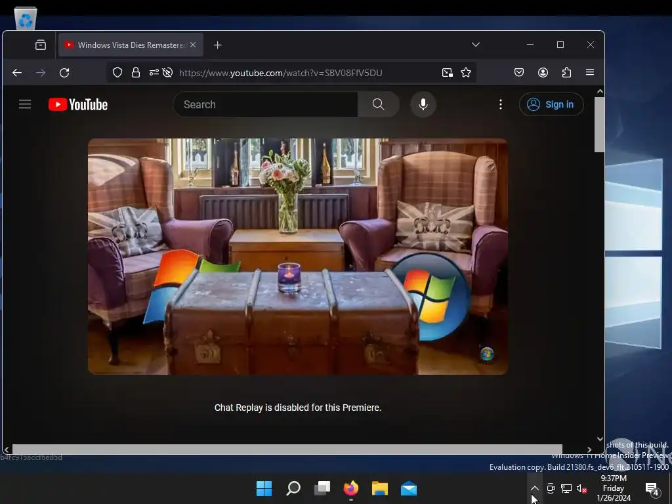Click the scroll up arrow of the page
The image size is (672, 504).
tap(600, 91)
